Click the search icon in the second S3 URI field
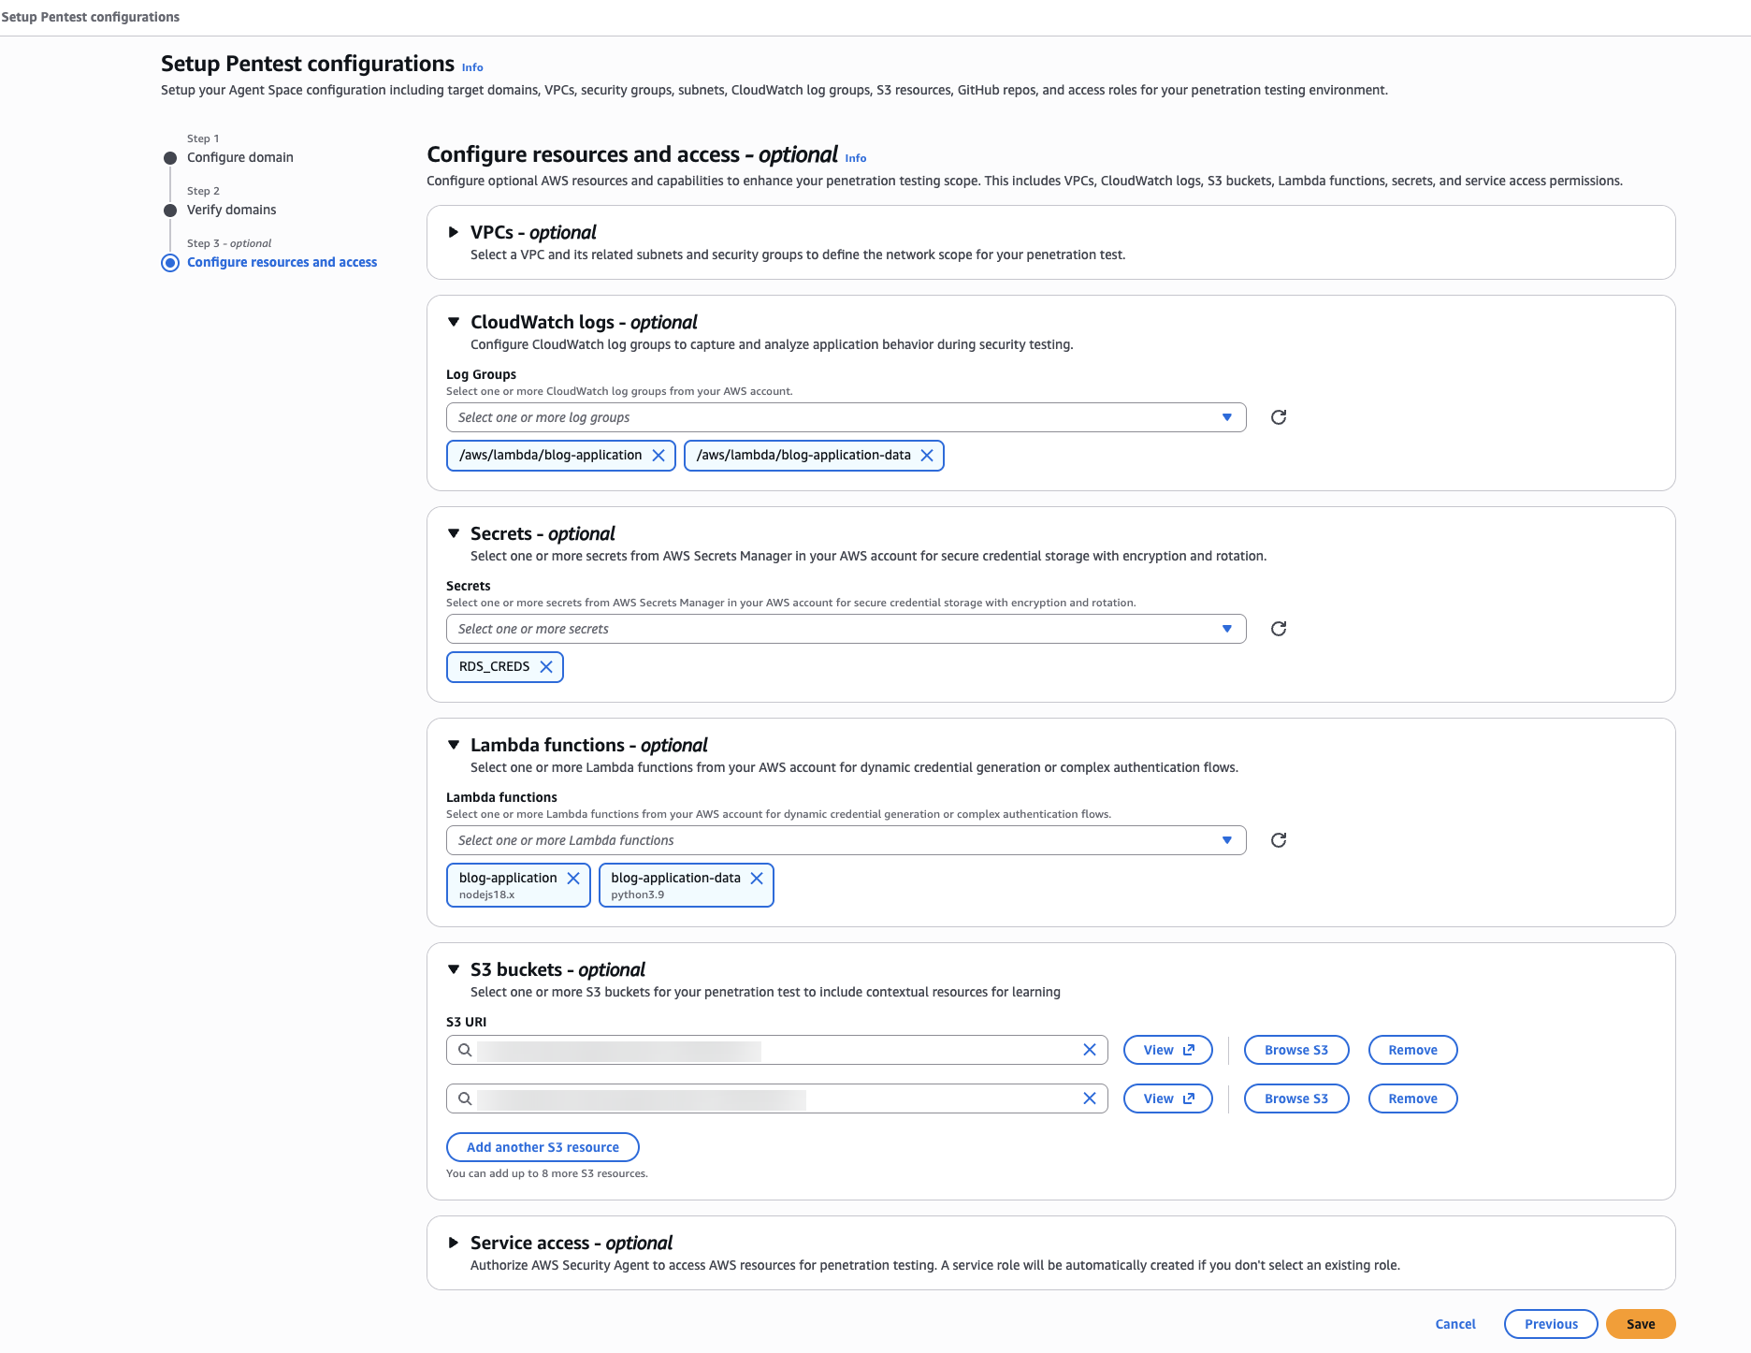The width and height of the screenshot is (1751, 1353). [465, 1098]
